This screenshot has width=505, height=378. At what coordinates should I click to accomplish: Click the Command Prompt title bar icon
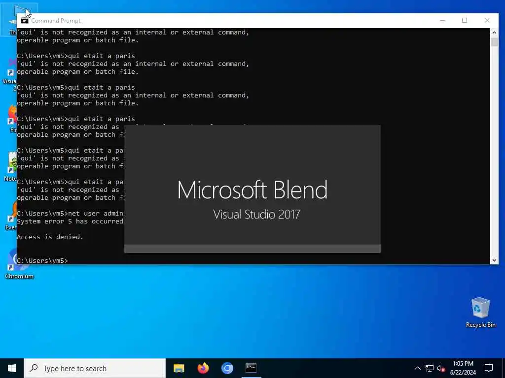tap(25, 21)
